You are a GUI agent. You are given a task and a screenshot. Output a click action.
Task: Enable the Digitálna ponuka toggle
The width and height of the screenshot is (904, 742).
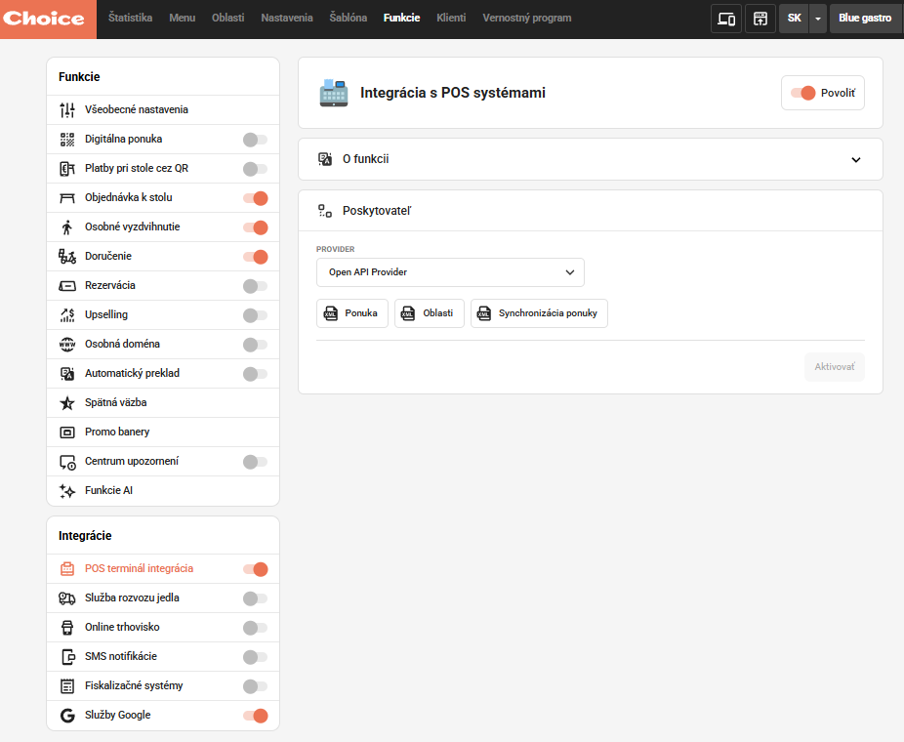(x=255, y=140)
